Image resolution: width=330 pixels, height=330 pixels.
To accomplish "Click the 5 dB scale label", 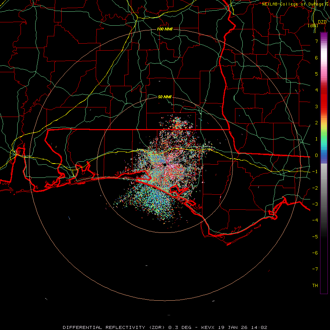I will point(316,74).
